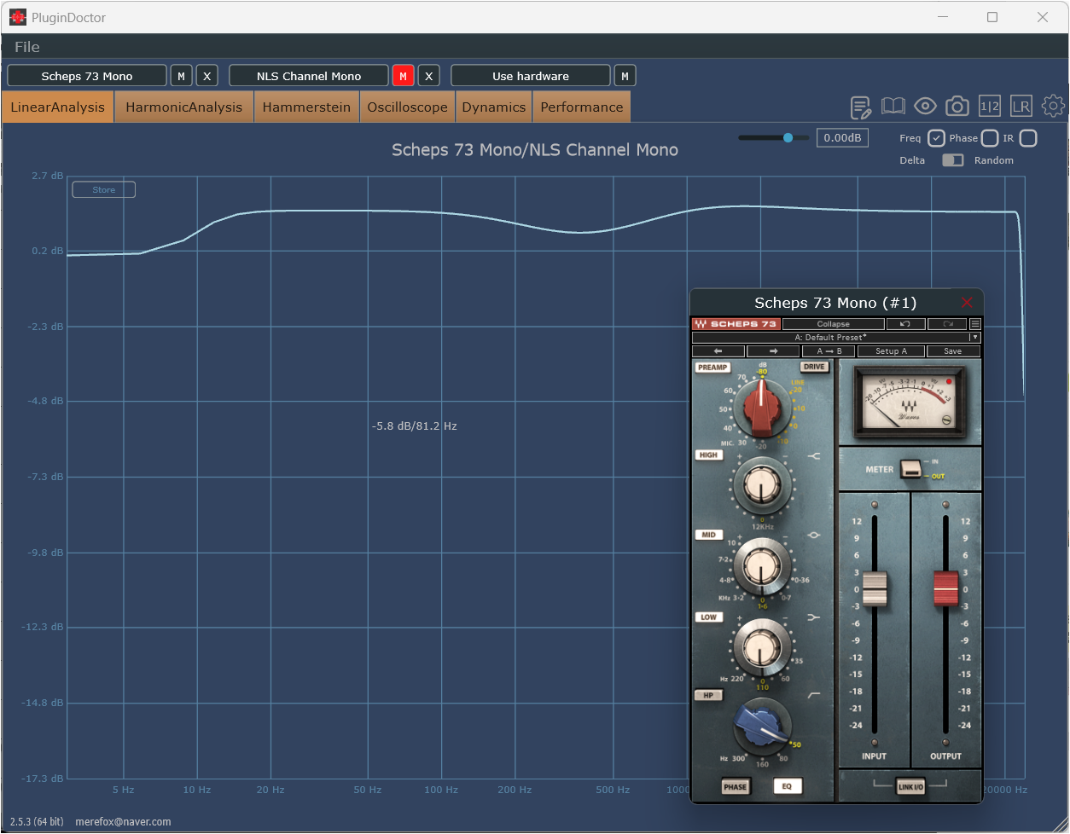Screen dimensions: 1070x834
Task: Unmute NLS Channel Mono with red M
Action: (403, 76)
